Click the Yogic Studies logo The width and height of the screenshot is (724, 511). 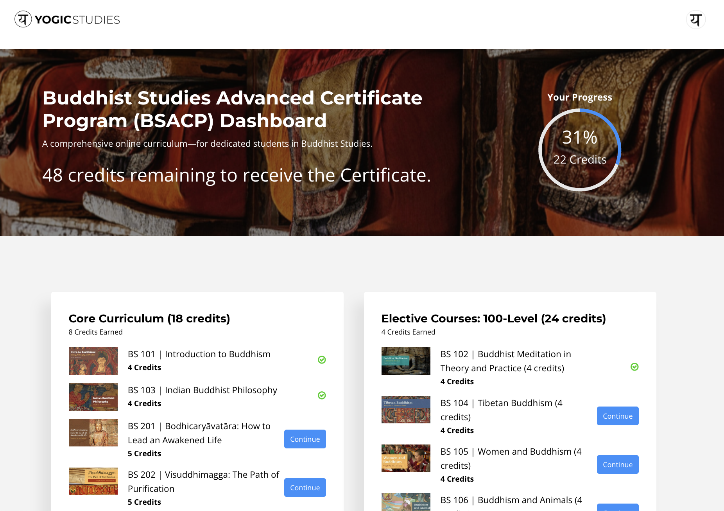67,20
